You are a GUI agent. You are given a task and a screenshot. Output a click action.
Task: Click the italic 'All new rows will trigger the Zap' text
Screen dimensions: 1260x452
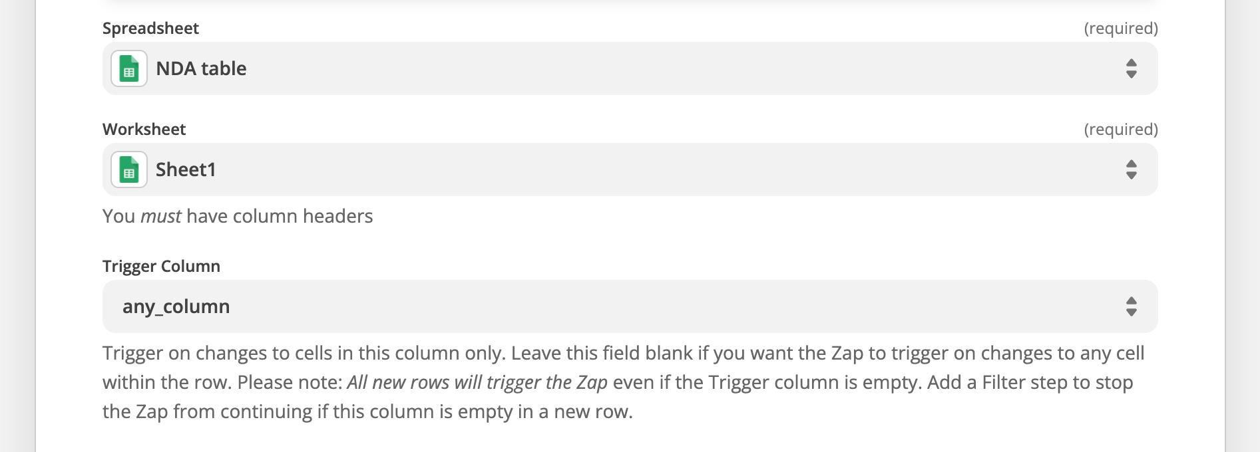[477, 382]
